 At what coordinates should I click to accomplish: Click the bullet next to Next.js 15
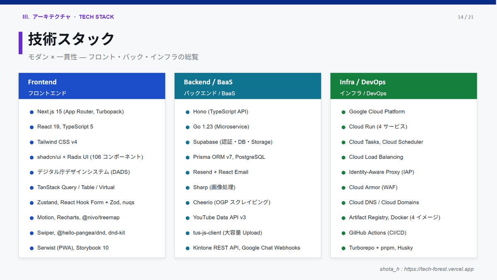pyautogui.click(x=32, y=112)
